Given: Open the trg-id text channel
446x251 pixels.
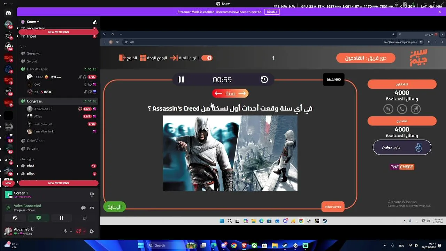Looking at the screenshot, I should pos(59,36).
